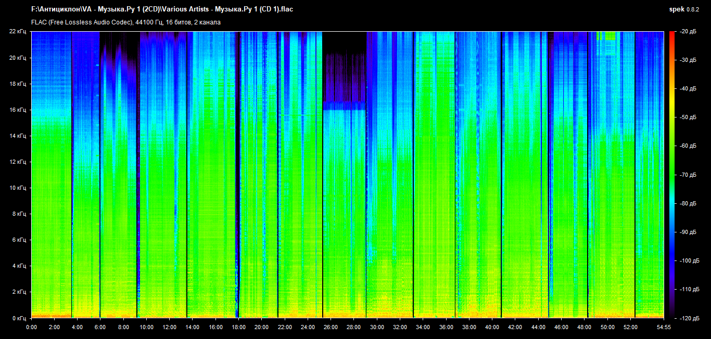Click the 26:00 time axis label
Screen dimensions: 711x339
(x=331, y=327)
